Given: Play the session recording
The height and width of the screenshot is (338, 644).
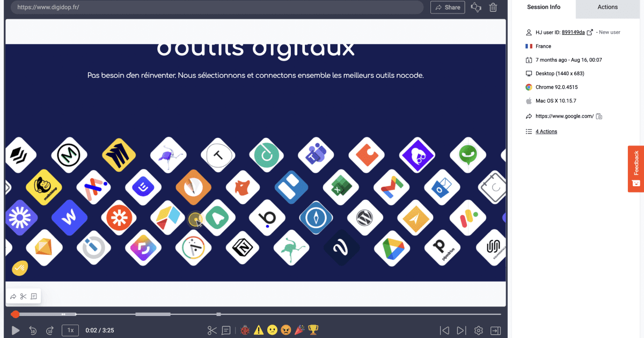Looking at the screenshot, I should coord(16,330).
